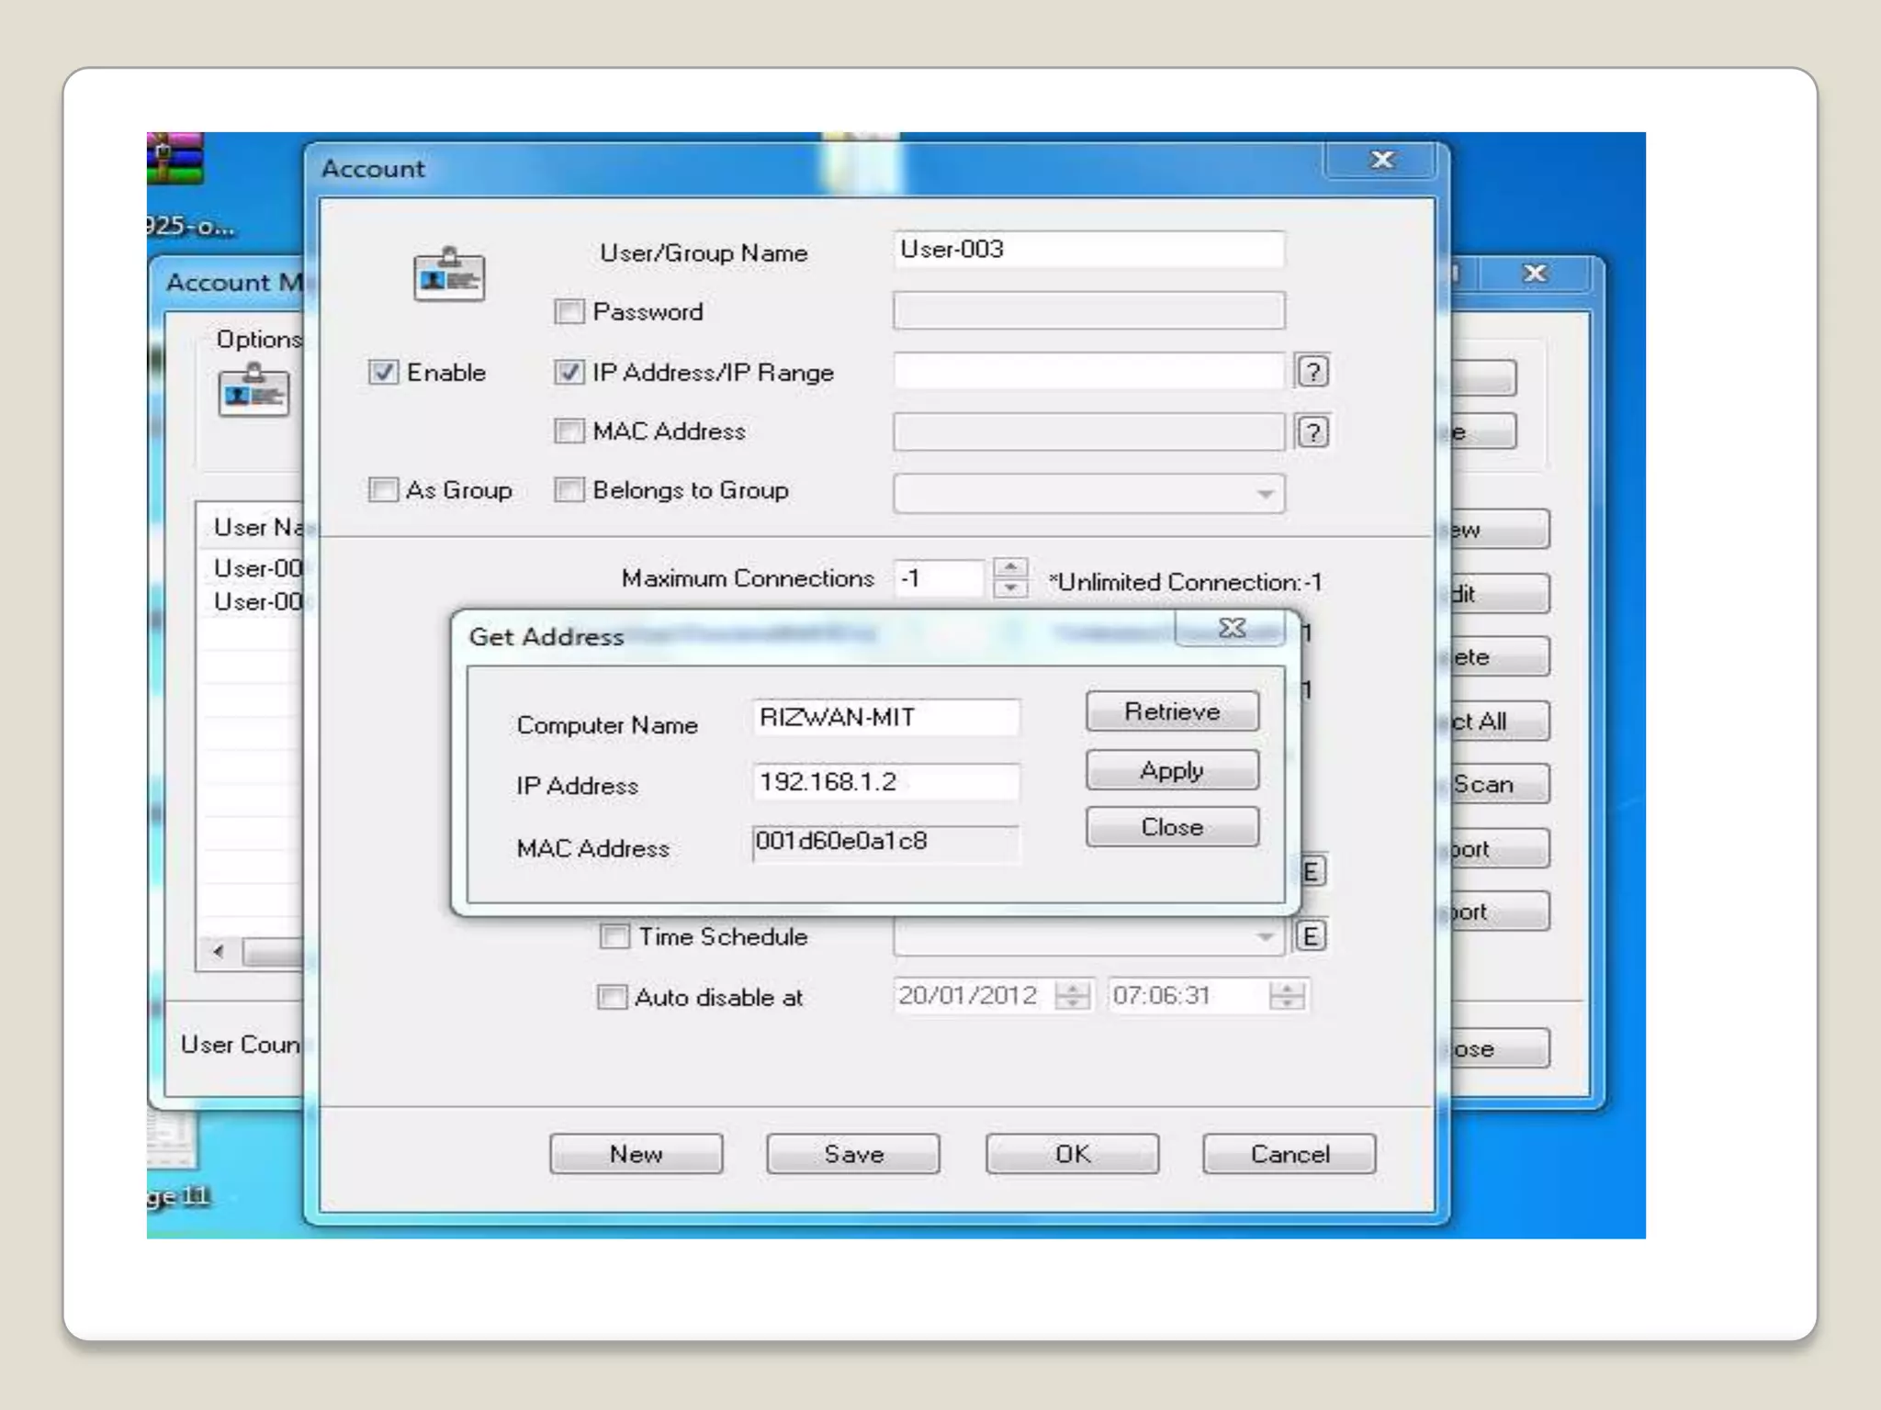Open the Time Schedule dropdown list
The width and height of the screenshot is (1881, 1410).
point(1265,937)
